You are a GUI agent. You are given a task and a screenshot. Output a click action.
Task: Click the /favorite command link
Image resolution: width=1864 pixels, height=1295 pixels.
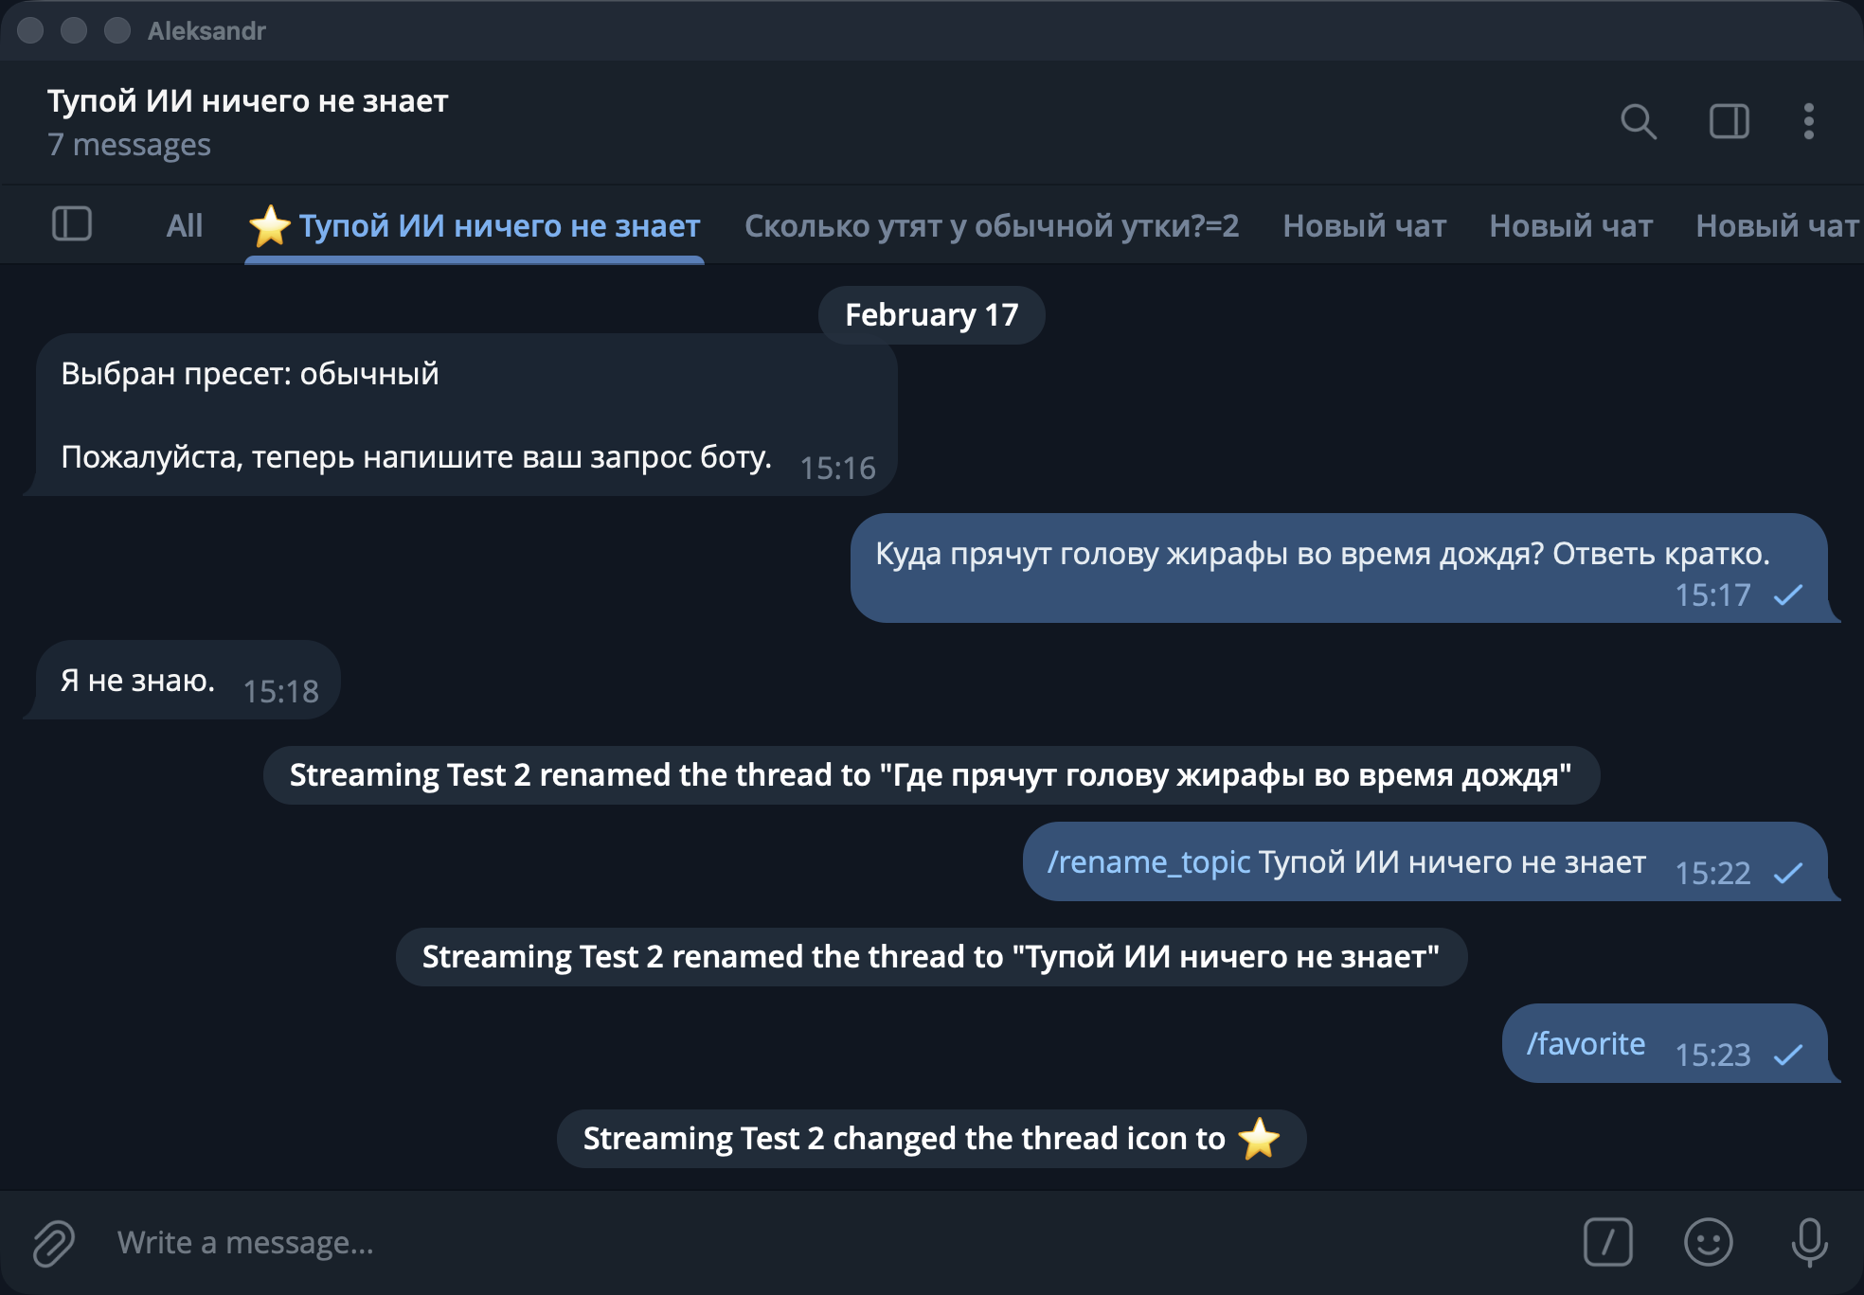[1586, 1043]
